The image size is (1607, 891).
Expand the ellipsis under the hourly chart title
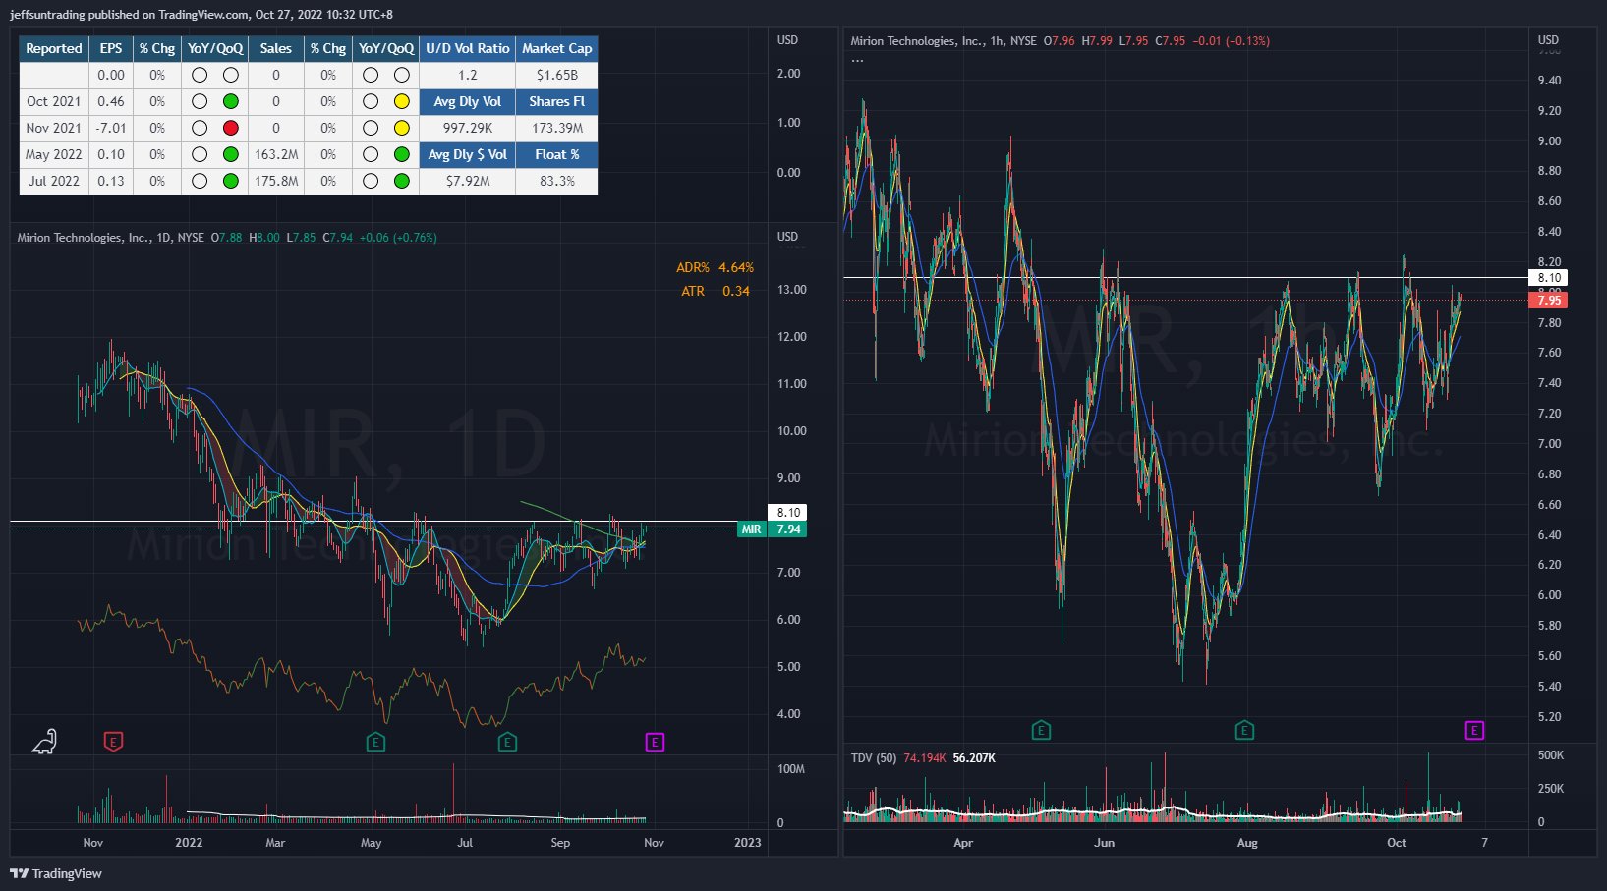858,61
